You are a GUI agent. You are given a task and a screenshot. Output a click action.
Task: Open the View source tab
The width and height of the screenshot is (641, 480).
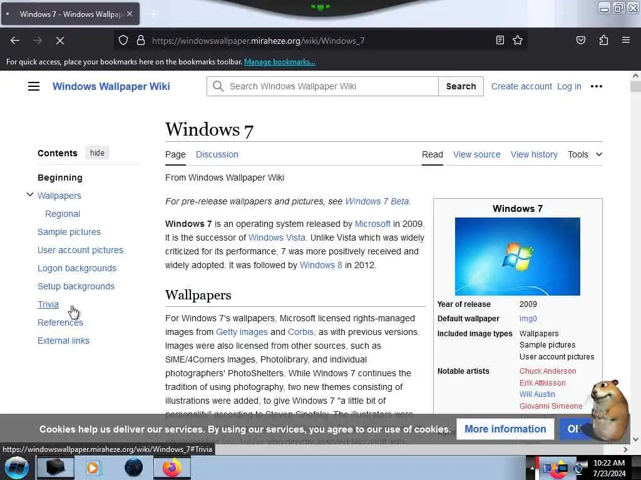[476, 154]
